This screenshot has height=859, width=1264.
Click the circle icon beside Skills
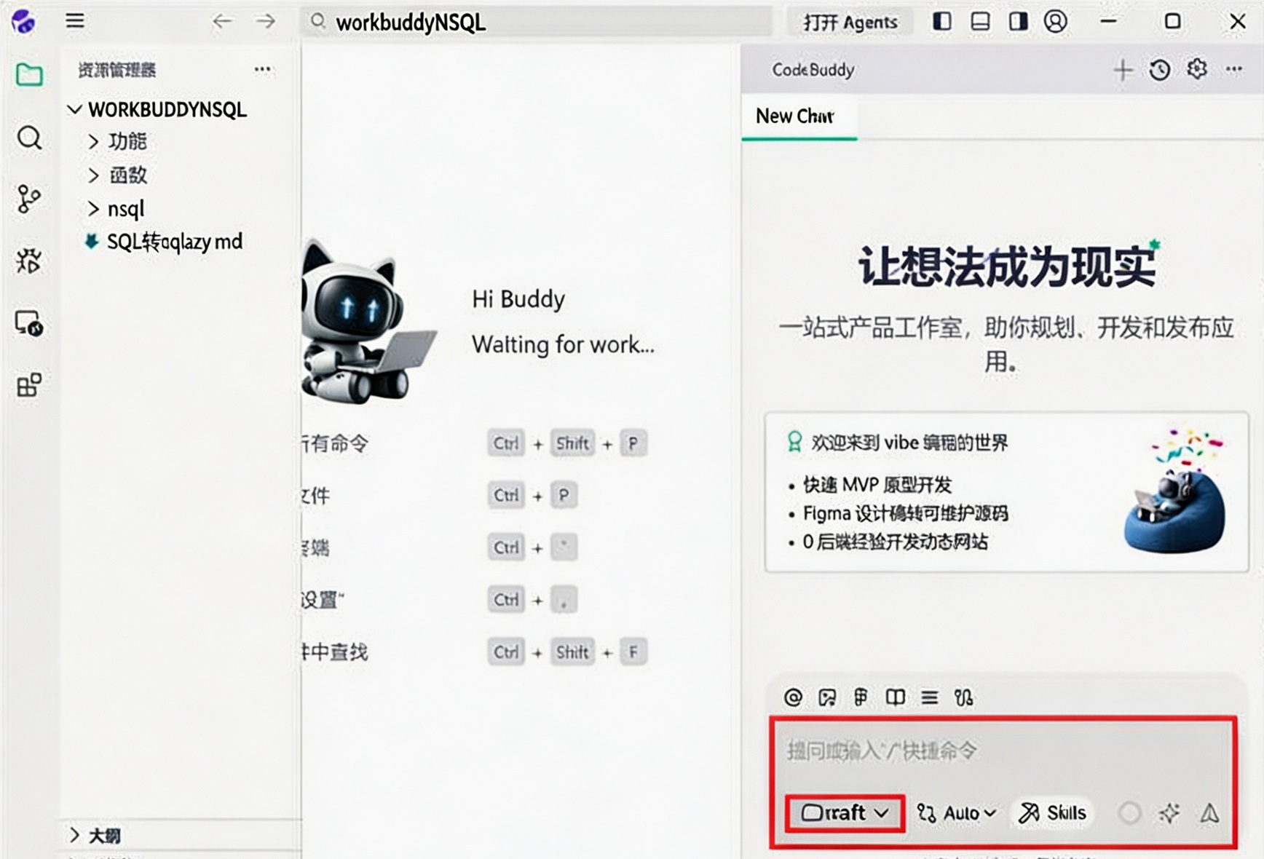(x=1129, y=812)
